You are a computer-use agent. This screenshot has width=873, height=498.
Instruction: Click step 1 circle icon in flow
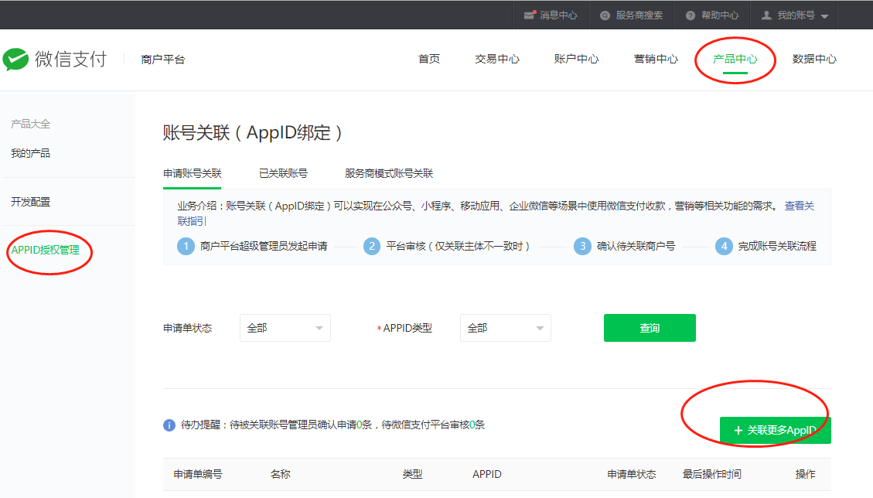(186, 246)
